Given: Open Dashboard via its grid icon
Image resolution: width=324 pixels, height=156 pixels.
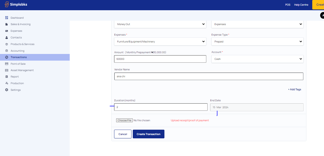Looking at the screenshot, I should [7, 18].
